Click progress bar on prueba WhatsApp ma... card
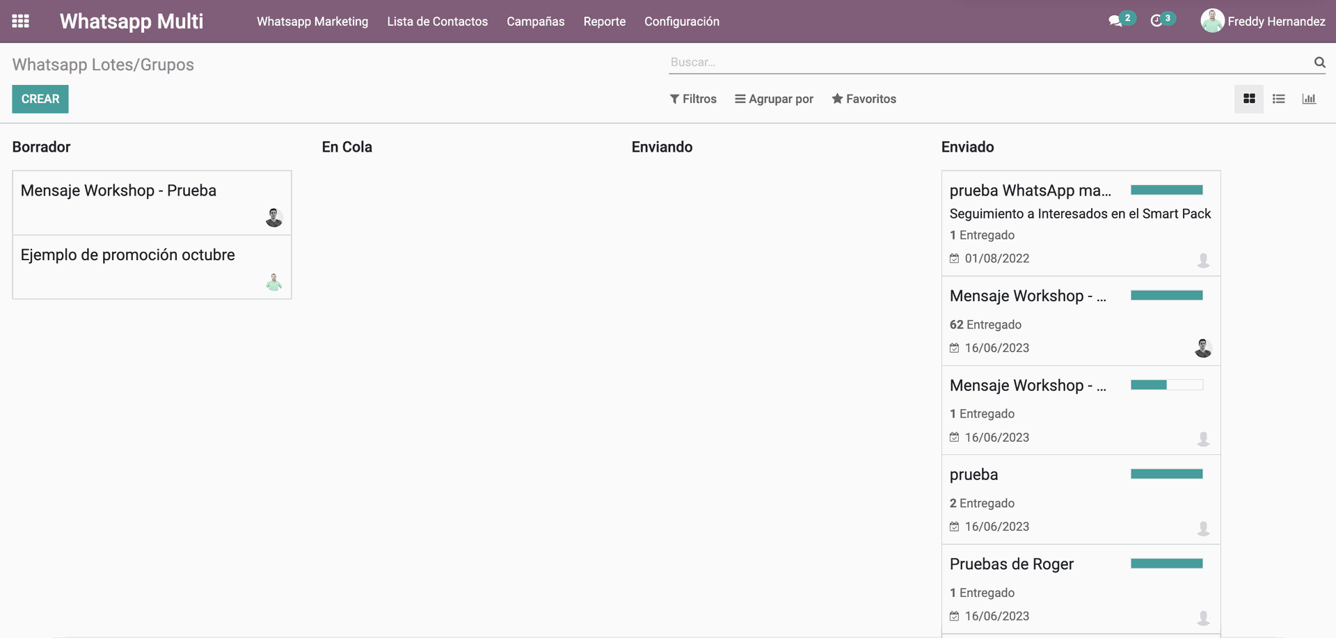Image resolution: width=1336 pixels, height=638 pixels. (x=1167, y=190)
